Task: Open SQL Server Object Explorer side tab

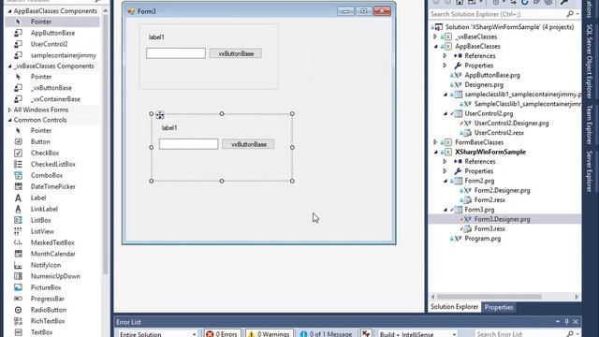Action: (x=590, y=61)
